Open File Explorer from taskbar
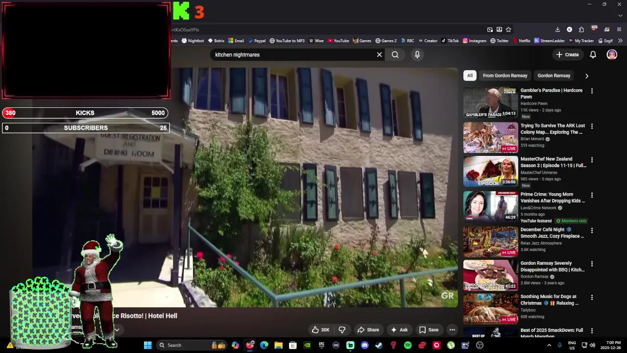Screen dimensions: 627x353 [278, 345]
